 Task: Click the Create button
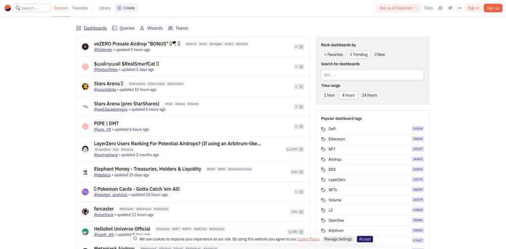126,8
